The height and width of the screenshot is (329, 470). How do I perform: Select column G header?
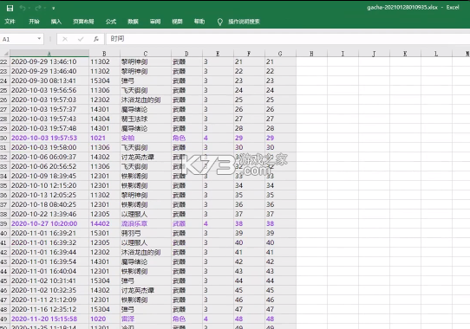click(280, 54)
